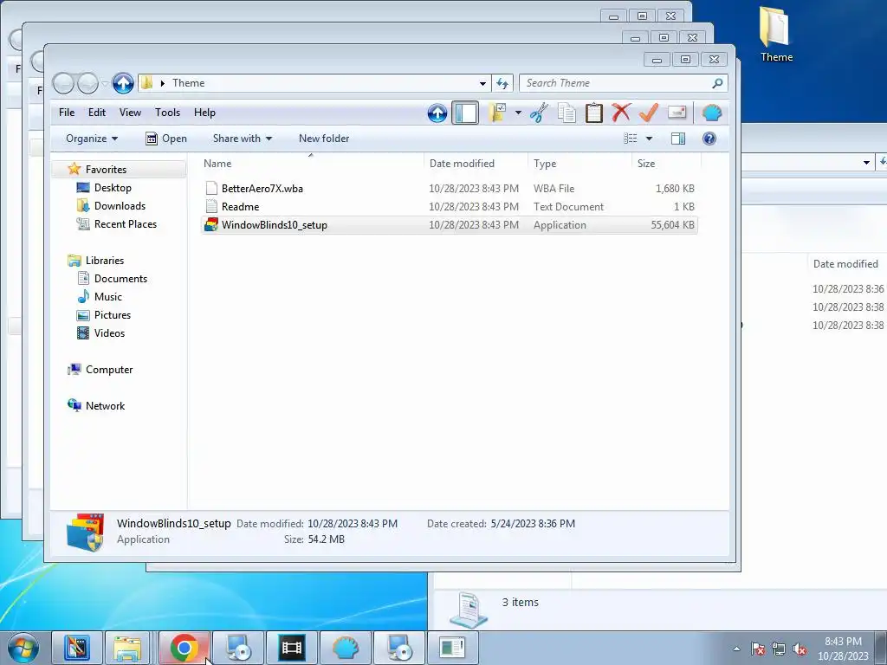The height and width of the screenshot is (665, 887).
Task: Open the Tools menu
Action: tap(167, 113)
